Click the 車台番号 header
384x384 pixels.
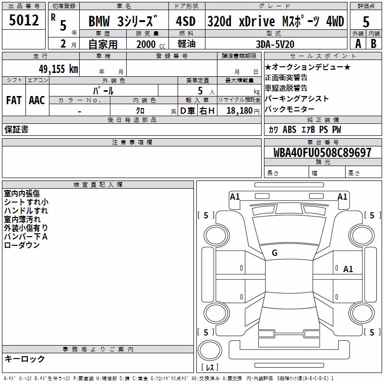coord(323,142)
